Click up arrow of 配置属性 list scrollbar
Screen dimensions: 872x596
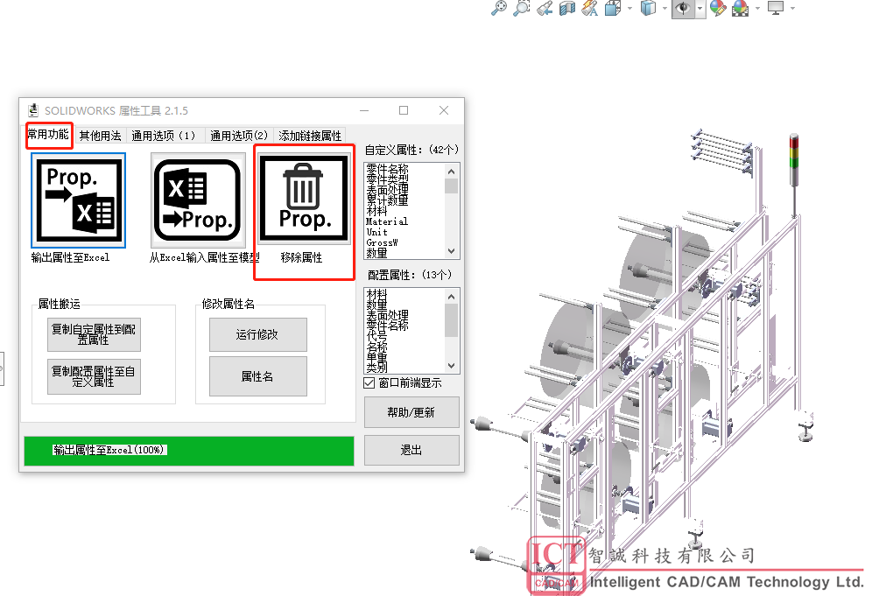451,297
